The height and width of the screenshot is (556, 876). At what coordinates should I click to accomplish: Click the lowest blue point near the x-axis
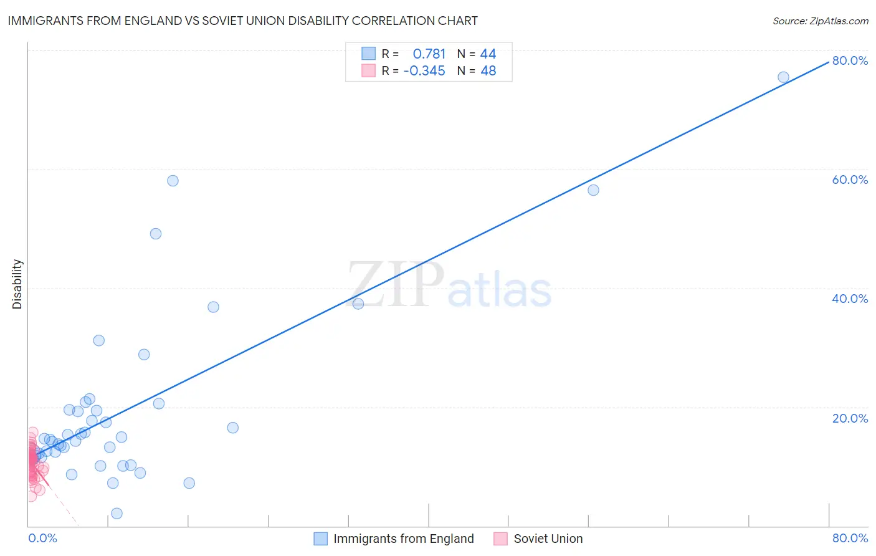click(117, 514)
